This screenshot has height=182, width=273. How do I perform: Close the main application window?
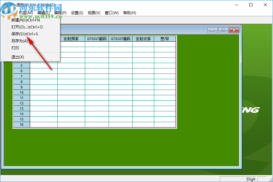(x=265, y=5)
